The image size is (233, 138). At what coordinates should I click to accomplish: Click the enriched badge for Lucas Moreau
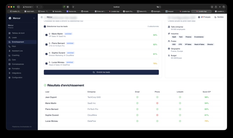(x=70, y=62)
